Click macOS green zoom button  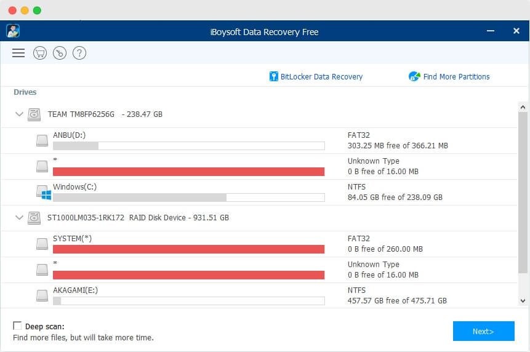point(37,10)
